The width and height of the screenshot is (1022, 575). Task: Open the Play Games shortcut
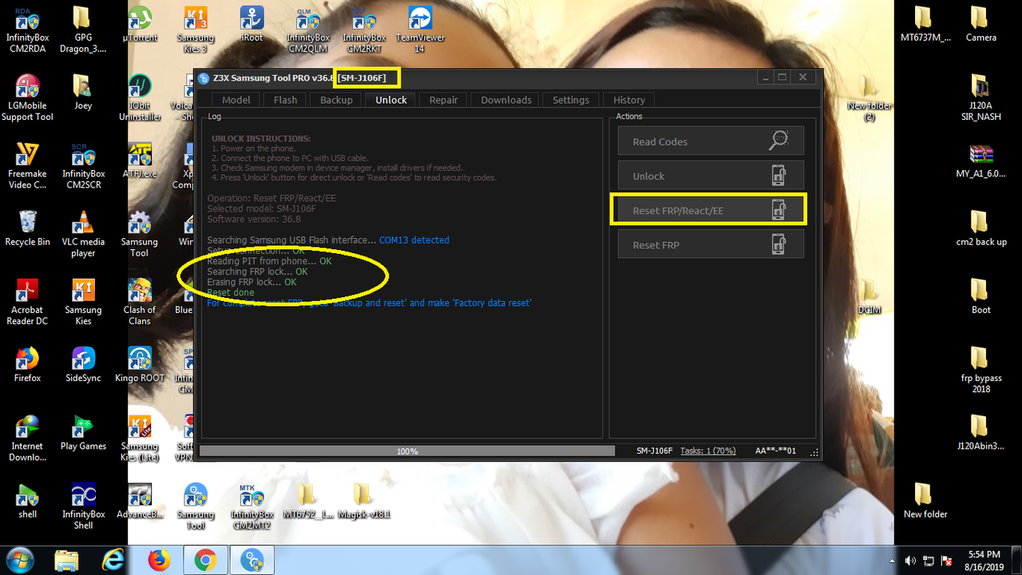[x=83, y=432]
